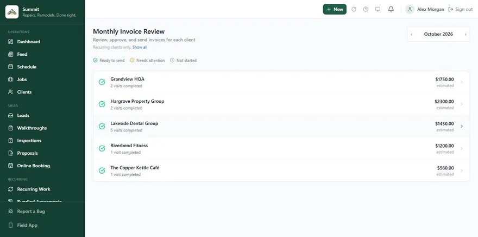Click the Schedule calendar icon

tap(11, 67)
